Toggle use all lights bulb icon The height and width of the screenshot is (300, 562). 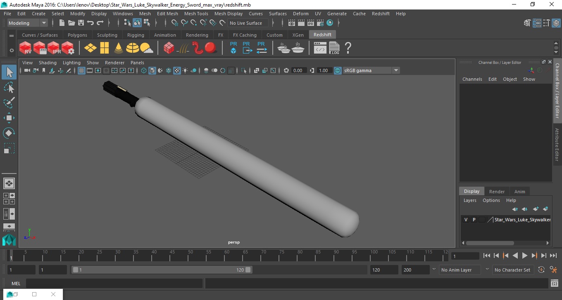point(185,70)
